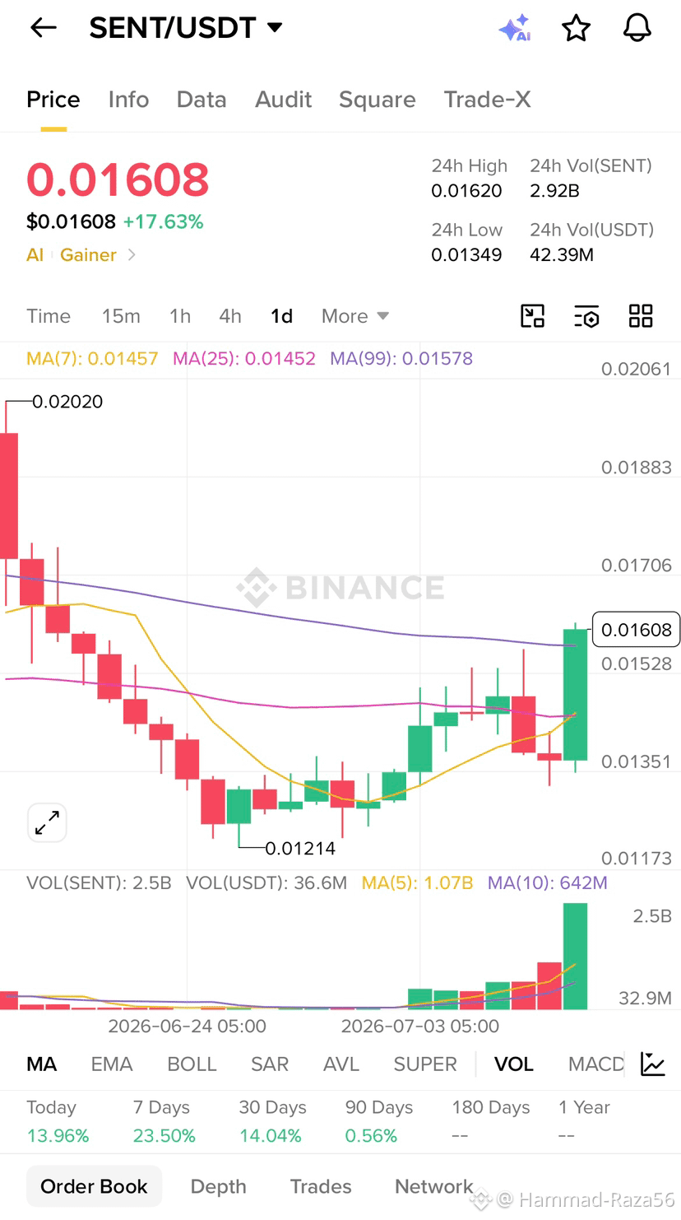Open the Depth section

(x=218, y=1186)
